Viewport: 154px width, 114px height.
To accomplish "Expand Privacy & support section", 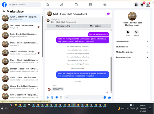I will pos(132,57).
